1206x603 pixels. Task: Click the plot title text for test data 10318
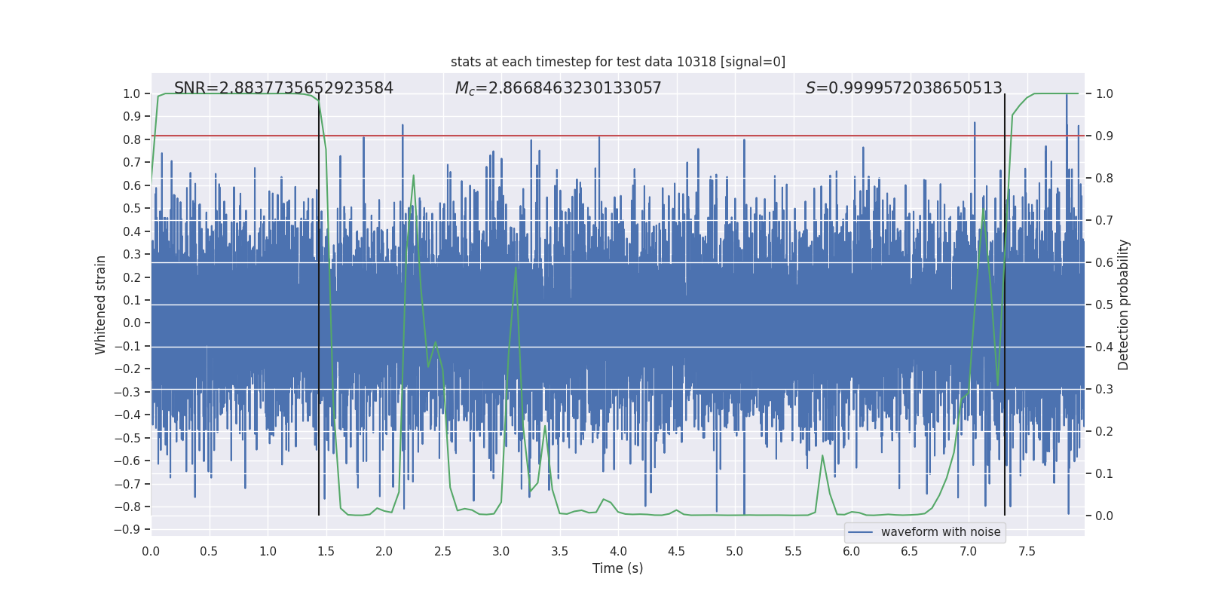click(x=618, y=62)
